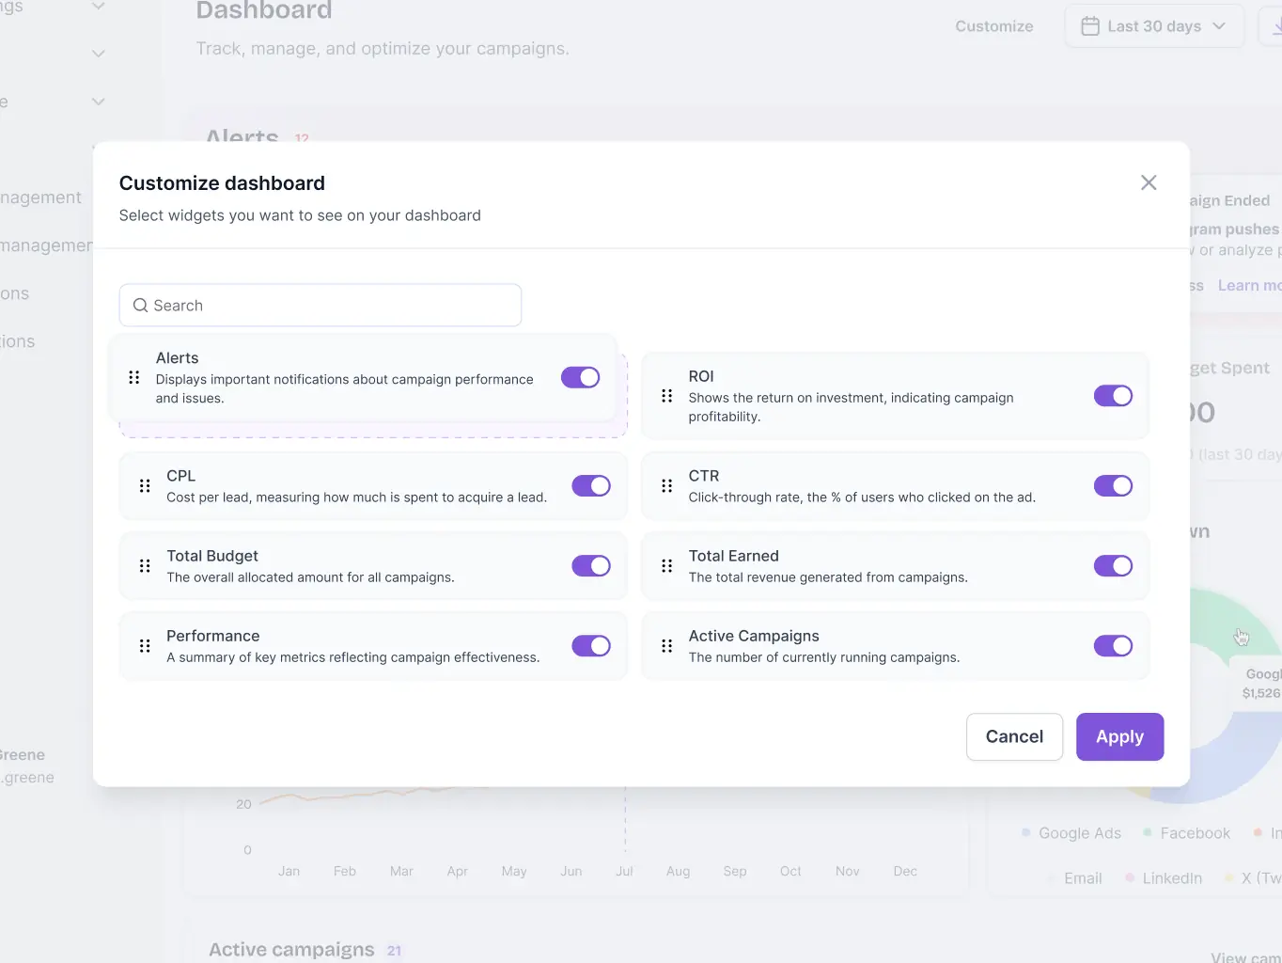Open the Learn more link
Viewport: 1282px width, 963px height.
pyautogui.click(x=1250, y=286)
